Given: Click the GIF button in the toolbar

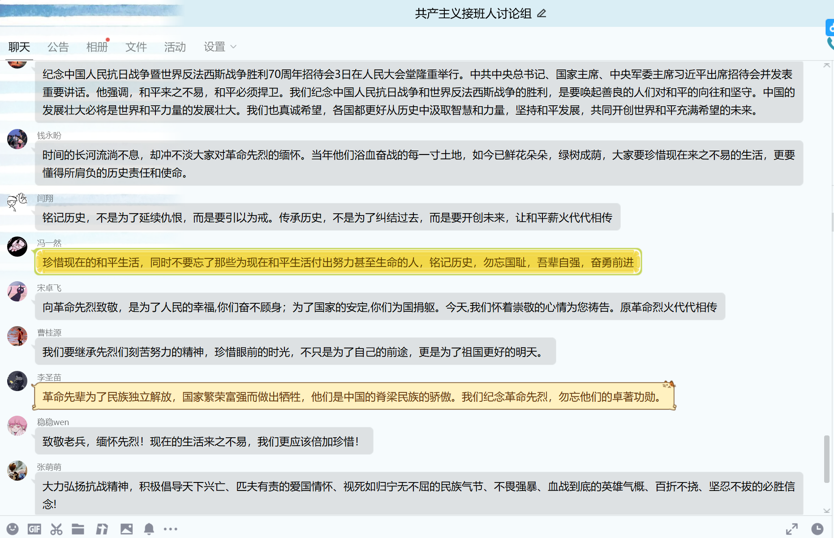Looking at the screenshot, I should point(34,529).
